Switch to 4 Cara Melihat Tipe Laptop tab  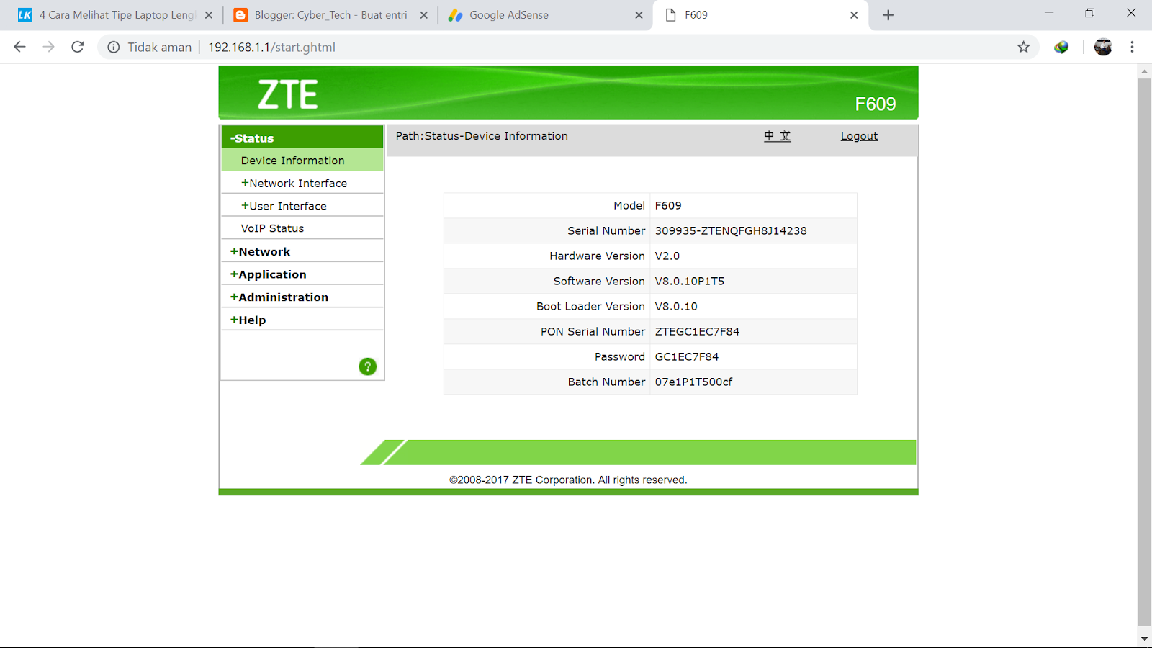(115, 15)
